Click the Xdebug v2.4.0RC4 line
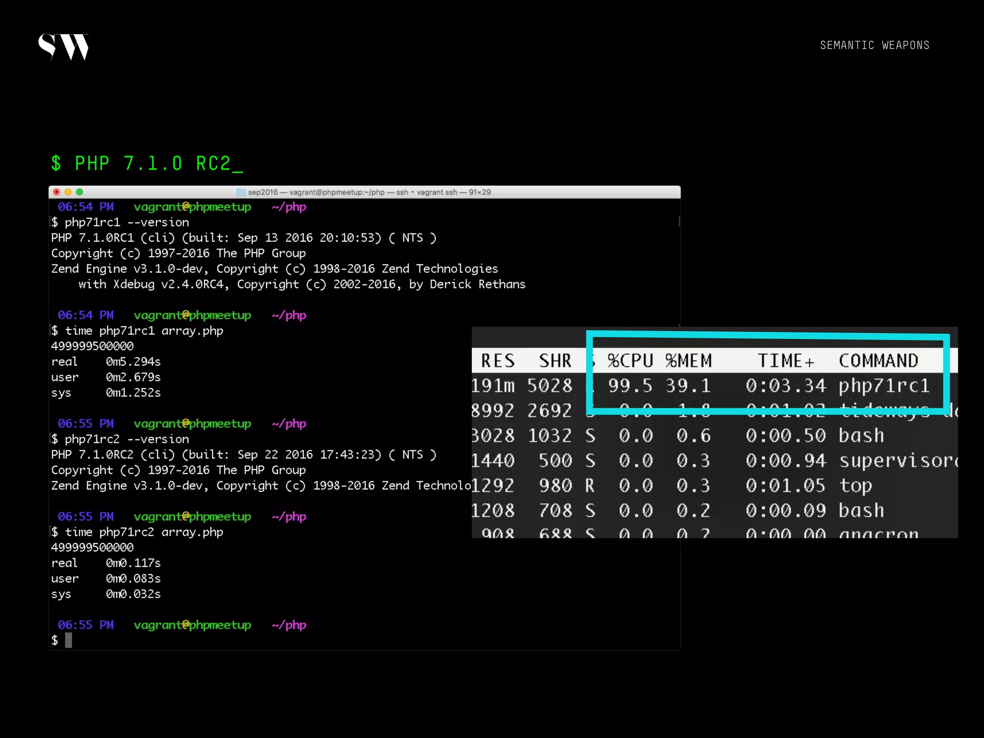Image resolution: width=984 pixels, height=738 pixels. pyautogui.click(x=302, y=284)
